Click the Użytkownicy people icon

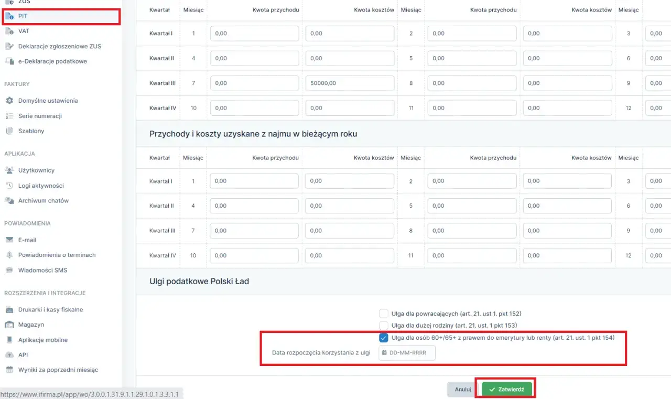tap(9, 170)
